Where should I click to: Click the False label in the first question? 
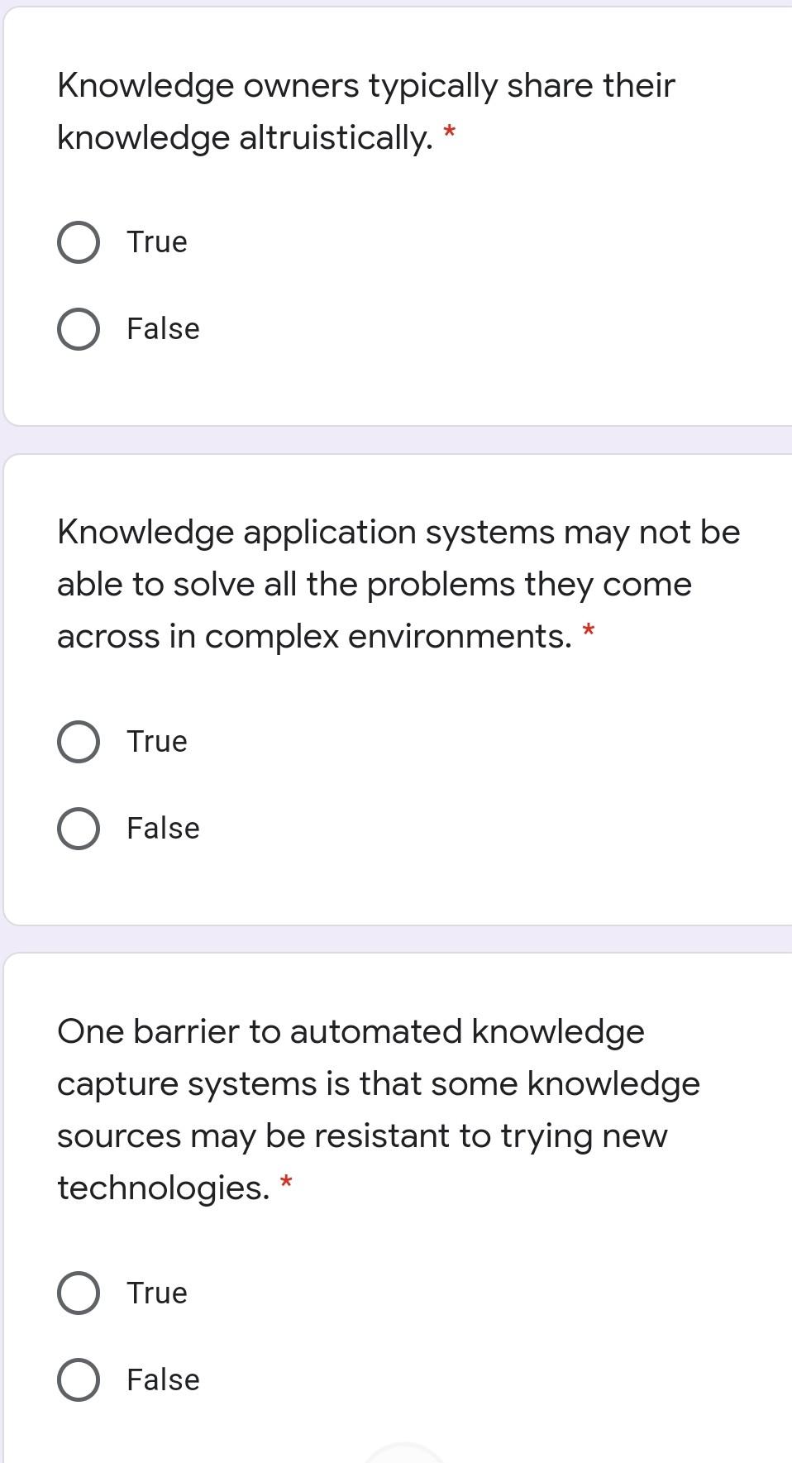[161, 328]
